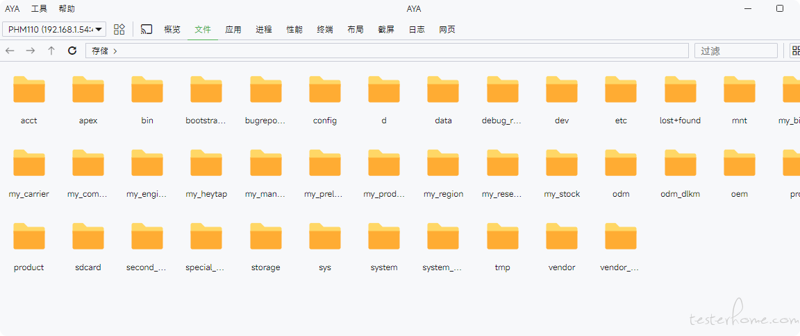The height and width of the screenshot is (336, 800).
Task: Click the refresh directory icon
Action: 72,51
